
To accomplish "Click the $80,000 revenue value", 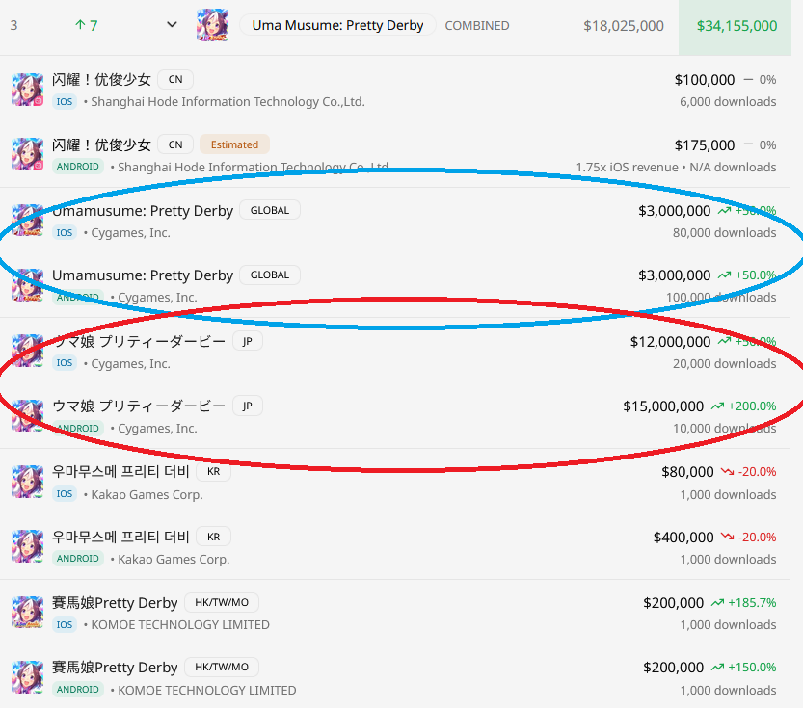I will point(687,472).
